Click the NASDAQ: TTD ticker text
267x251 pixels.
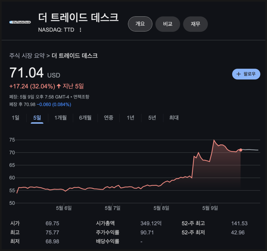tap(56, 30)
